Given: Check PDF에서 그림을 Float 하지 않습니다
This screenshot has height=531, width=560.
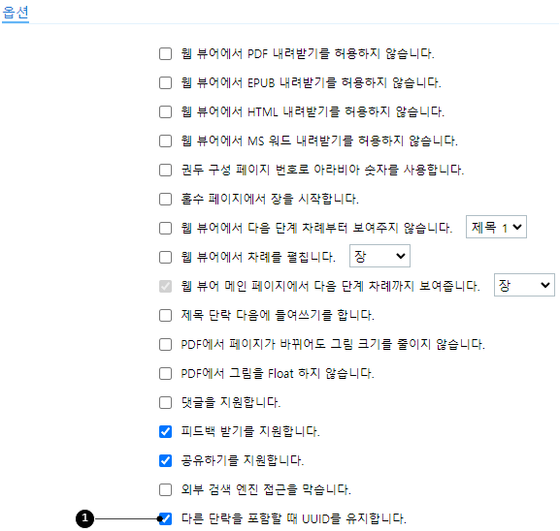Looking at the screenshot, I should point(165,373).
